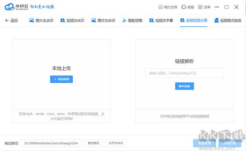
Task: Click the 图片加水印 tab icon
Action: click(93, 20)
